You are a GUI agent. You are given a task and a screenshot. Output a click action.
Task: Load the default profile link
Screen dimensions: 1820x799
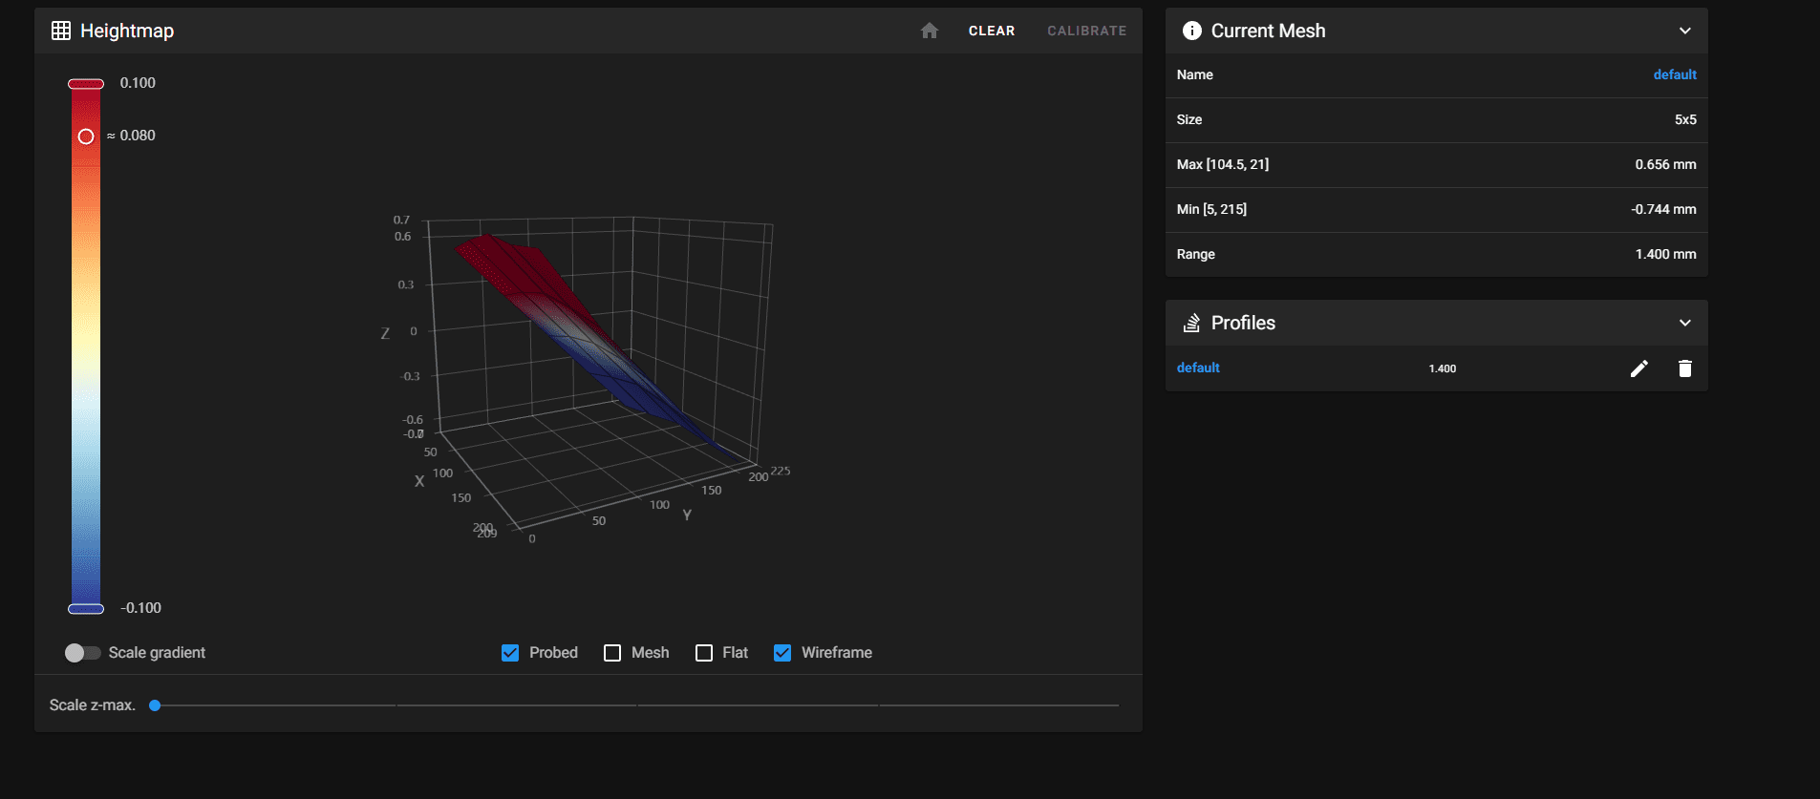1198,368
